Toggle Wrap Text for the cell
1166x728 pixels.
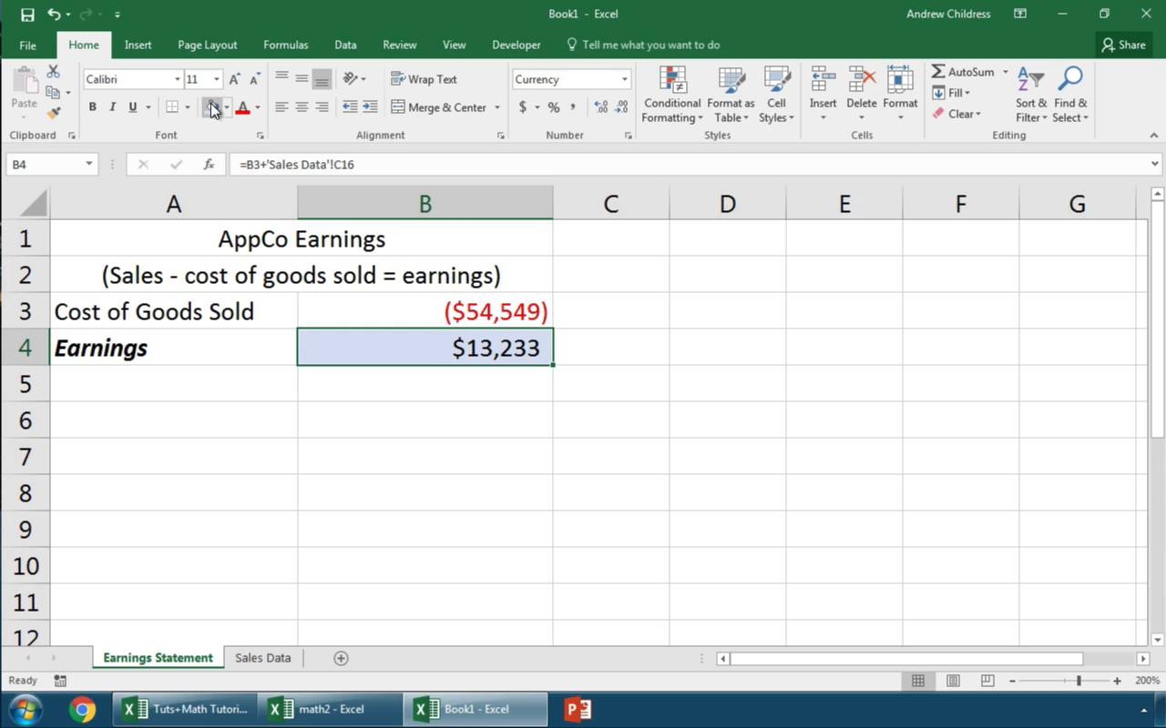tap(424, 79)
